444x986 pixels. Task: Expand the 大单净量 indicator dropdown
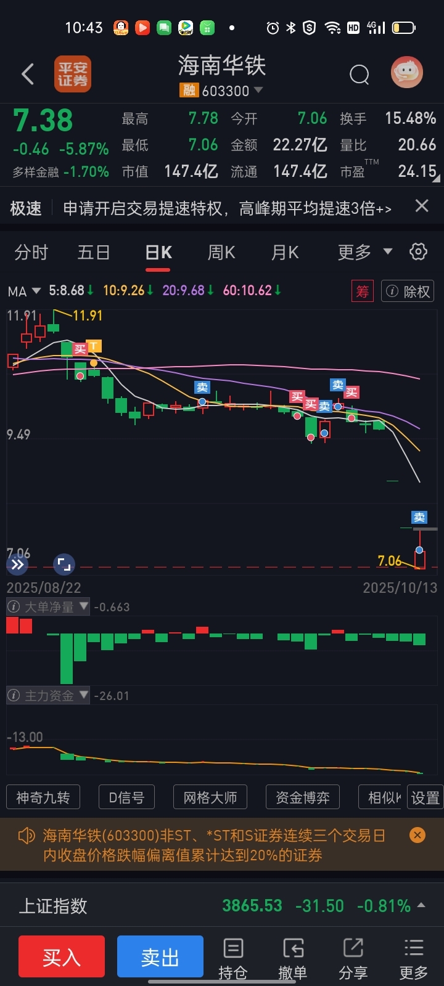pyautogui.click(x=84, y=606)
